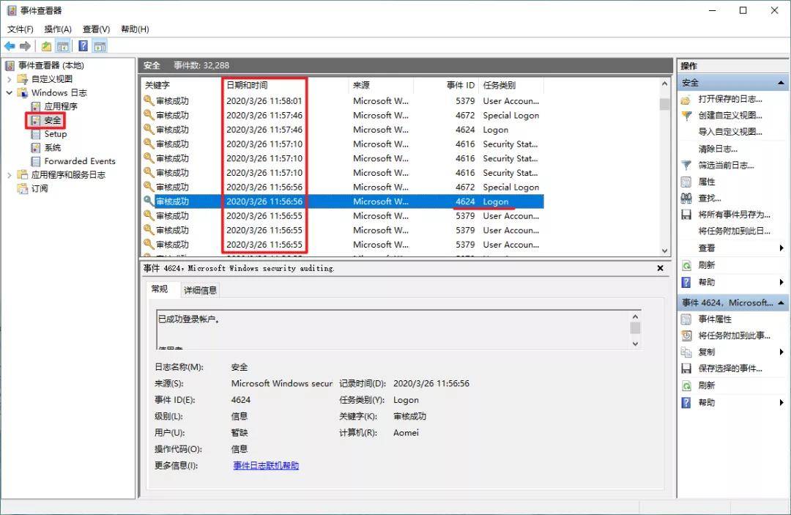Screen dimensions: 791x515
Task: Collapse the Windows 日志 tree node
Action: pos(9,93)
